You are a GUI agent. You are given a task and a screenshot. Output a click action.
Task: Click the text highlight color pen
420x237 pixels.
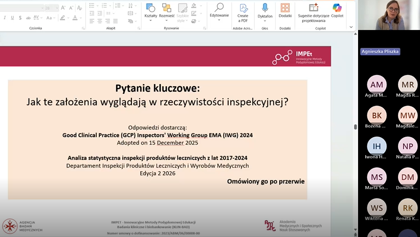63,18
